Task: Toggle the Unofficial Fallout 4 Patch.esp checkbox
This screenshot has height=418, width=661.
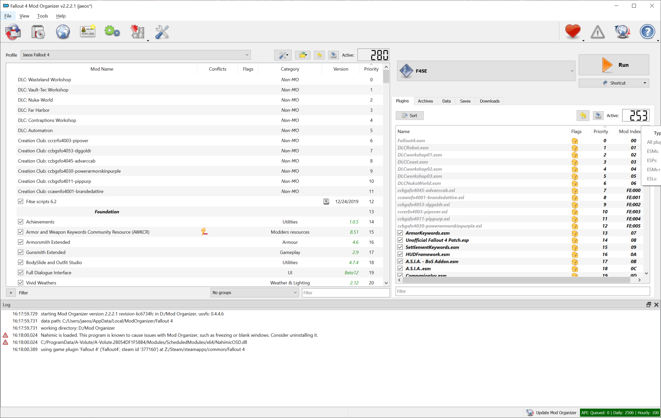Action: [x=400, y=240]
